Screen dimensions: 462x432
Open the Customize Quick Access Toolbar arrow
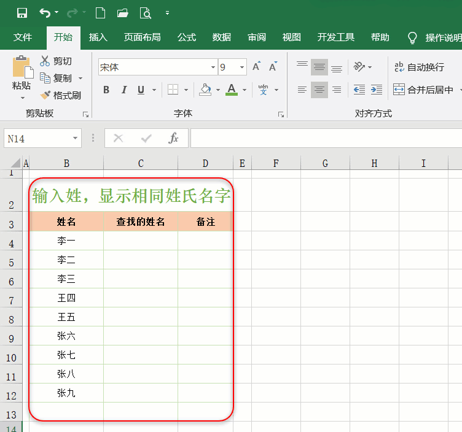tap(167, 13)
